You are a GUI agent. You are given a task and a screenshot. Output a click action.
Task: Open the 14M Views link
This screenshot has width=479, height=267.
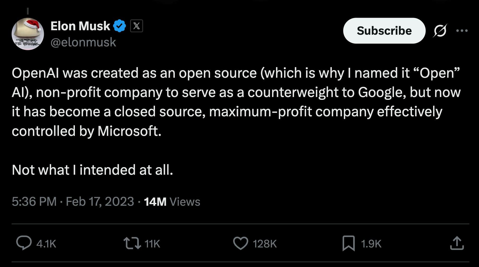[x=172, y=202]
